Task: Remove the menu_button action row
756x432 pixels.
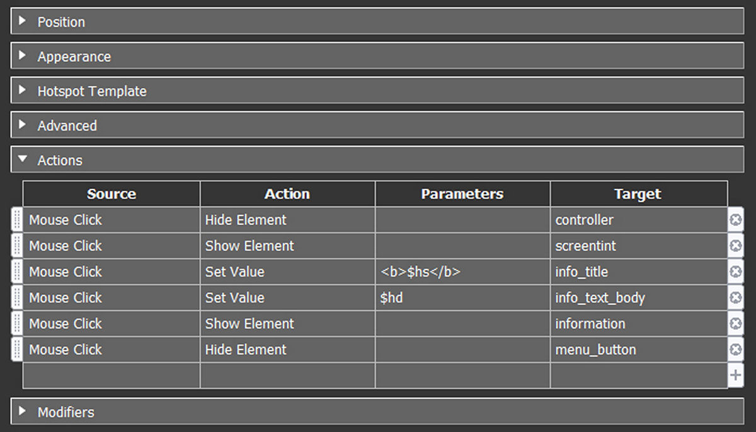Action: (x=735, y=350)
